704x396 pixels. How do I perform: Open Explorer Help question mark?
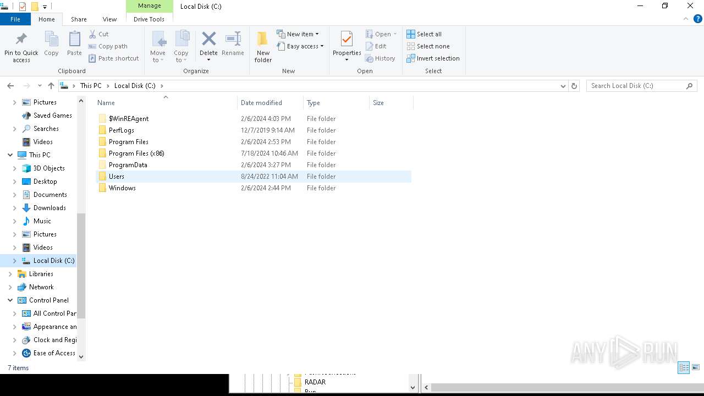tap(697, 19)
